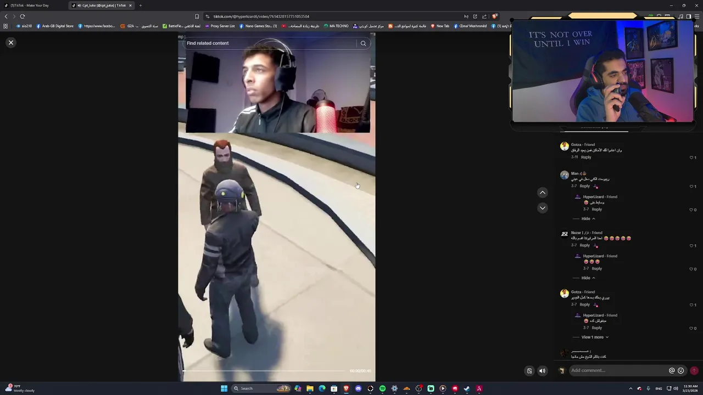703x395 pixels.
Task: Open Man's profile avatar
Action: tap(564, 175)
